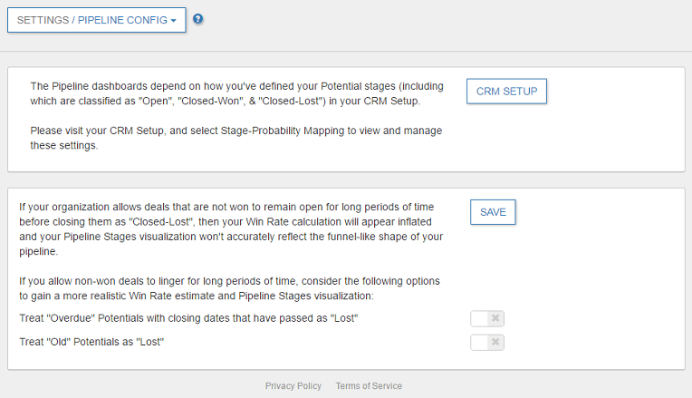Save the pipeline configuration
Viewport: 692px width, 398px height.
point(493,212)
